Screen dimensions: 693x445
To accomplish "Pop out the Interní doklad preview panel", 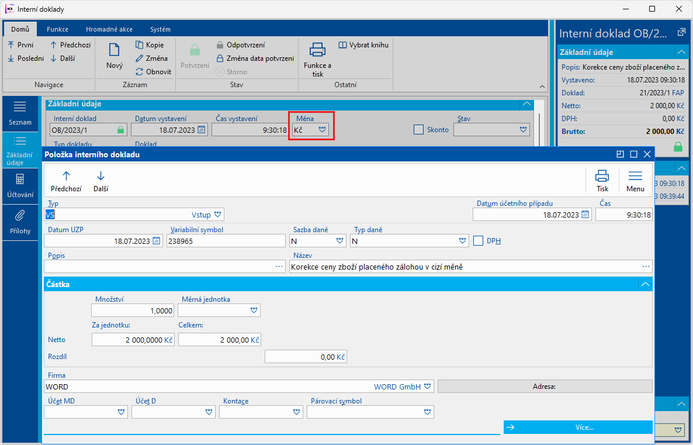I will (681, 33).
